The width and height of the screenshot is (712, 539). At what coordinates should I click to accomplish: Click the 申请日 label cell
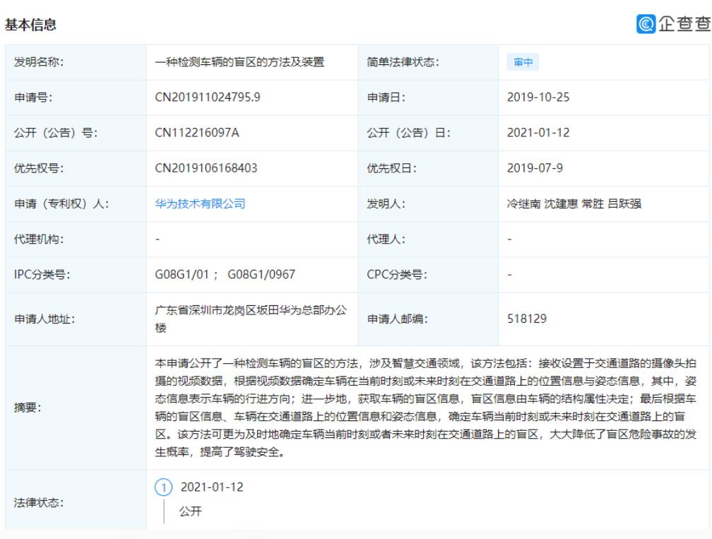(428, 97)
